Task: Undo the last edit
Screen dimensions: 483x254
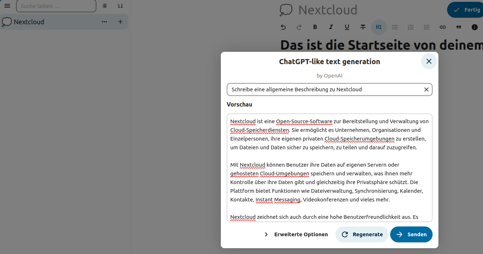Action: [283, 27]
